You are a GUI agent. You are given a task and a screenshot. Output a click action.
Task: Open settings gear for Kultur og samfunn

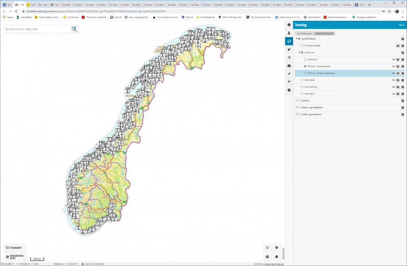pyautogui.click(x=403, y=114)
